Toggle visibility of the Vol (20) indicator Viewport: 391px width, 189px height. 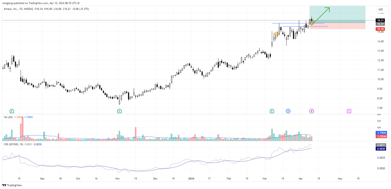point(8,117)
